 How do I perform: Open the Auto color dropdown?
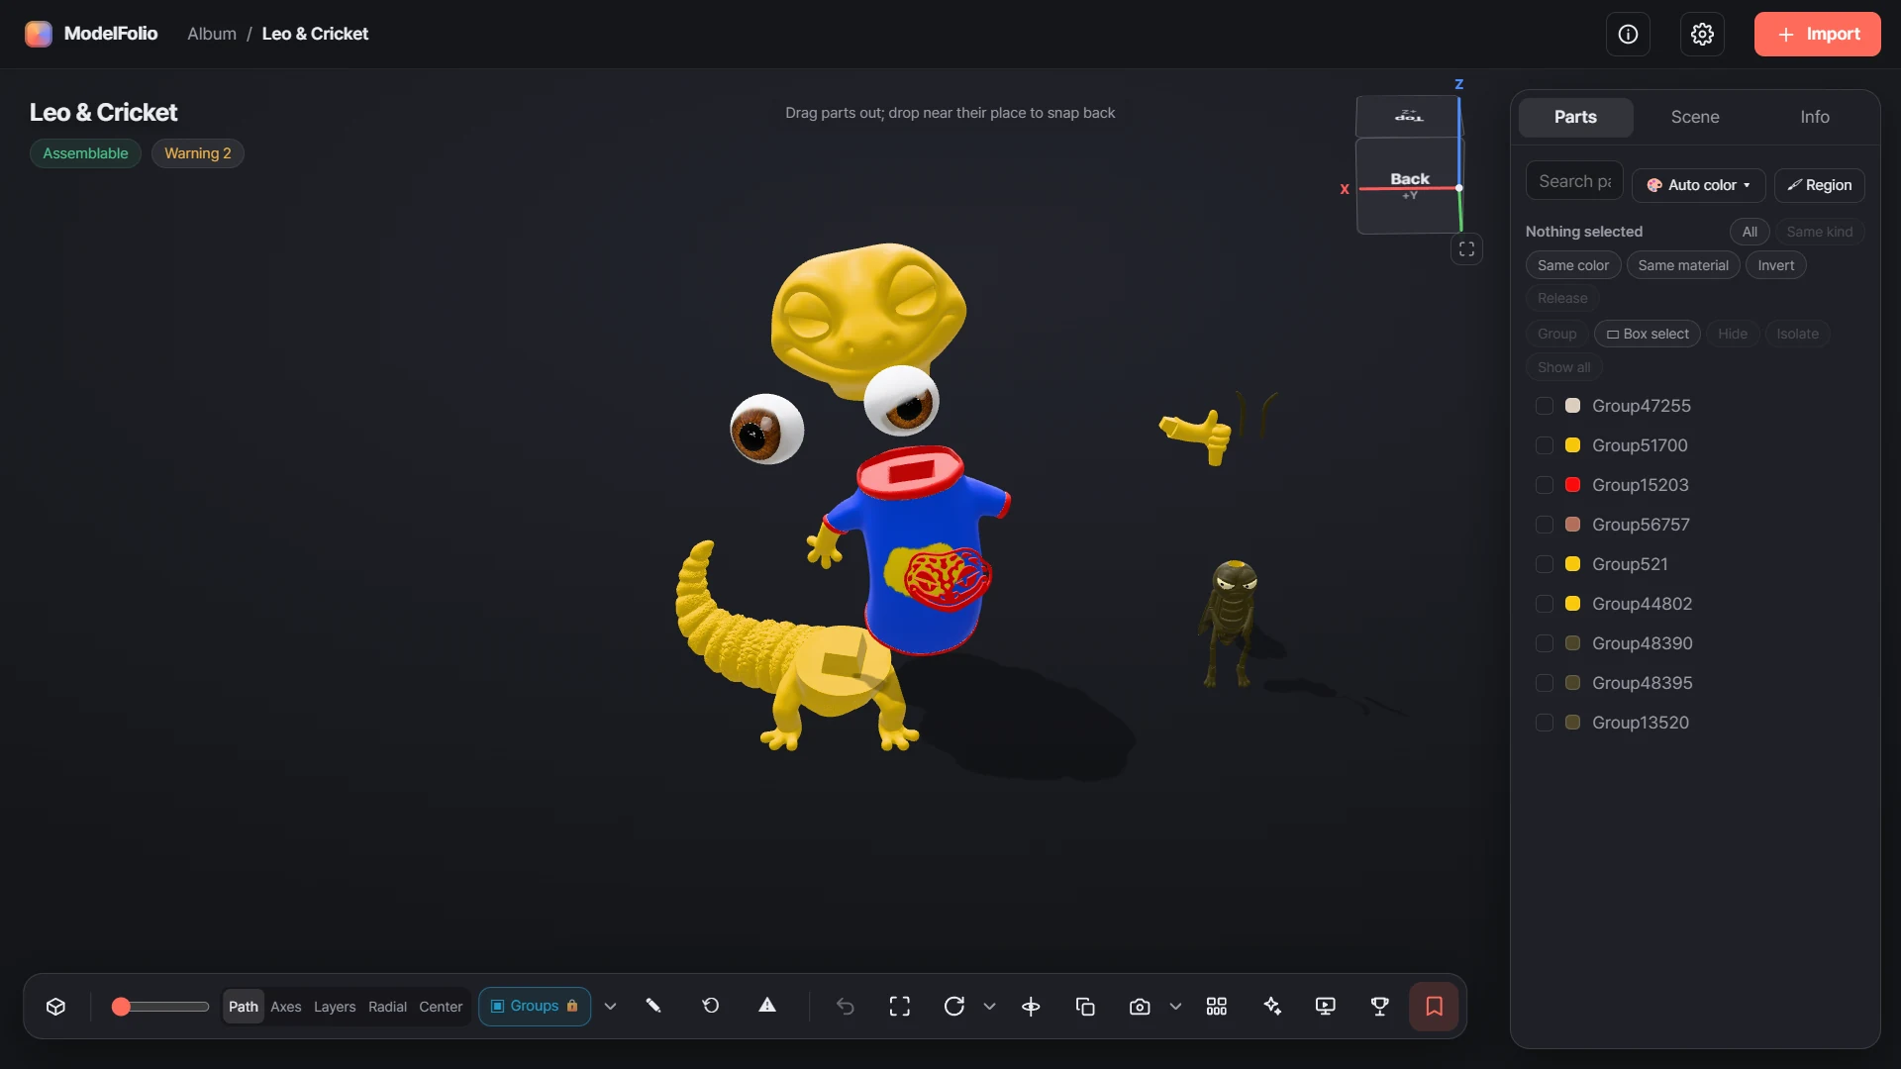pos(1698,185)
